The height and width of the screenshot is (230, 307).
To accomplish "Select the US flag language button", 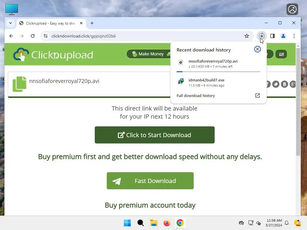I will [281, 54].
